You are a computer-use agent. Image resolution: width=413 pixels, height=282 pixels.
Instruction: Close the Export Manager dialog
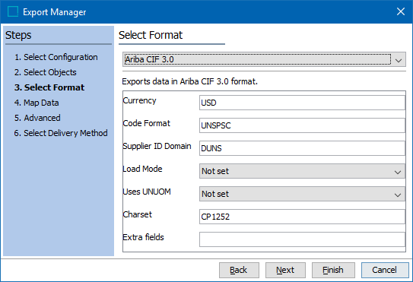(401, 11)
